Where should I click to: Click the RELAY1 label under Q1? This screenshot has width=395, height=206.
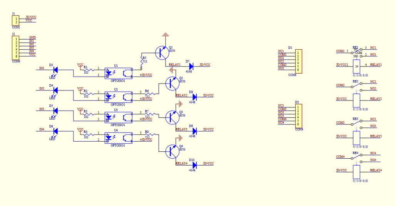point(175,65)
